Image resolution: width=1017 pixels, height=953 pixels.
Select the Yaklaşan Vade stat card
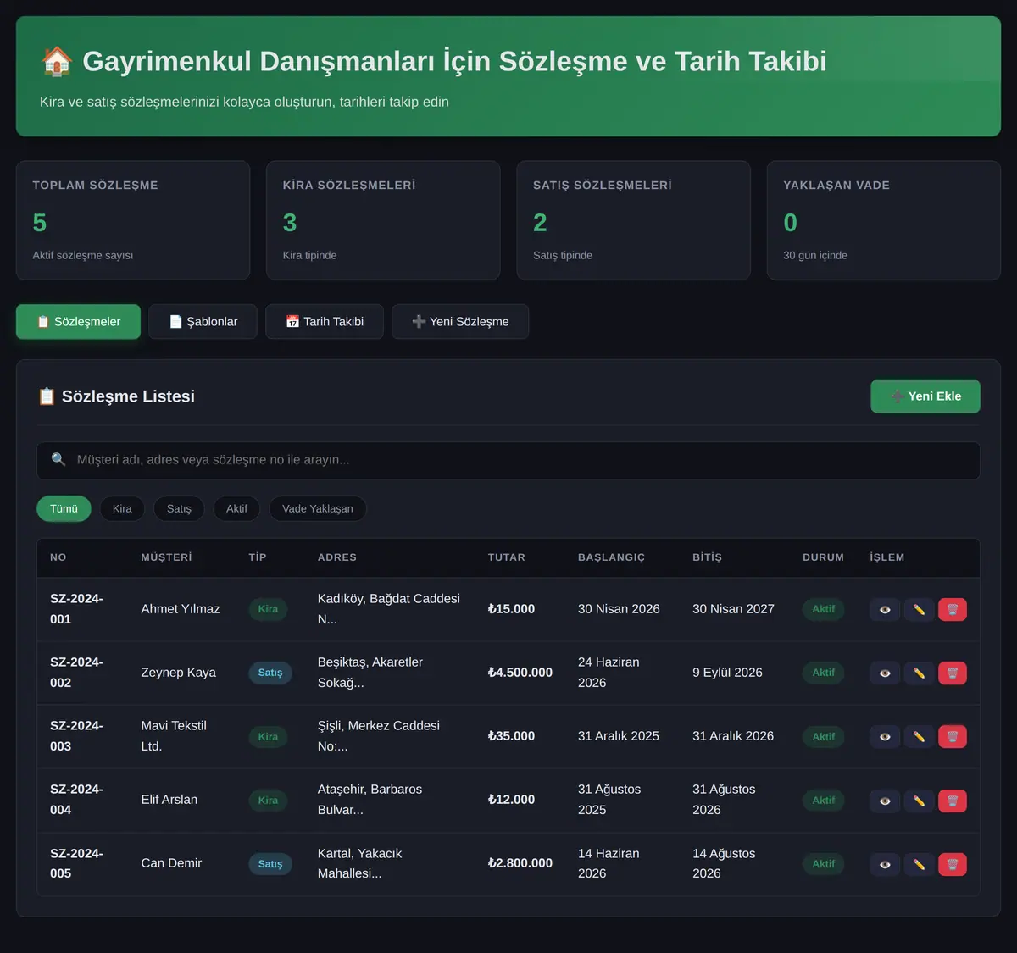tap(884, 220)
